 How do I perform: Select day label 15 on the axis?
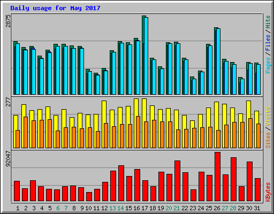click(x=128, y=208)
